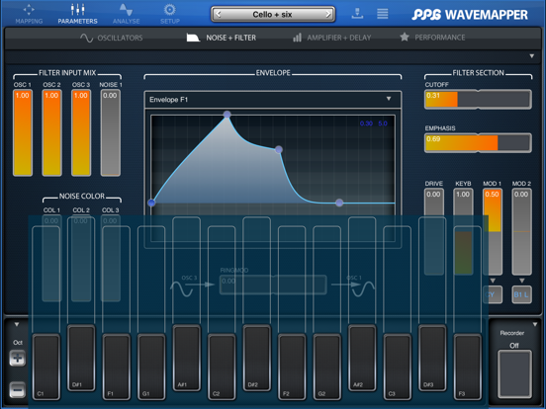Screen dimensions: 546x409
Task: Switch to the Performance tab
Action: [x=432, y=38]
